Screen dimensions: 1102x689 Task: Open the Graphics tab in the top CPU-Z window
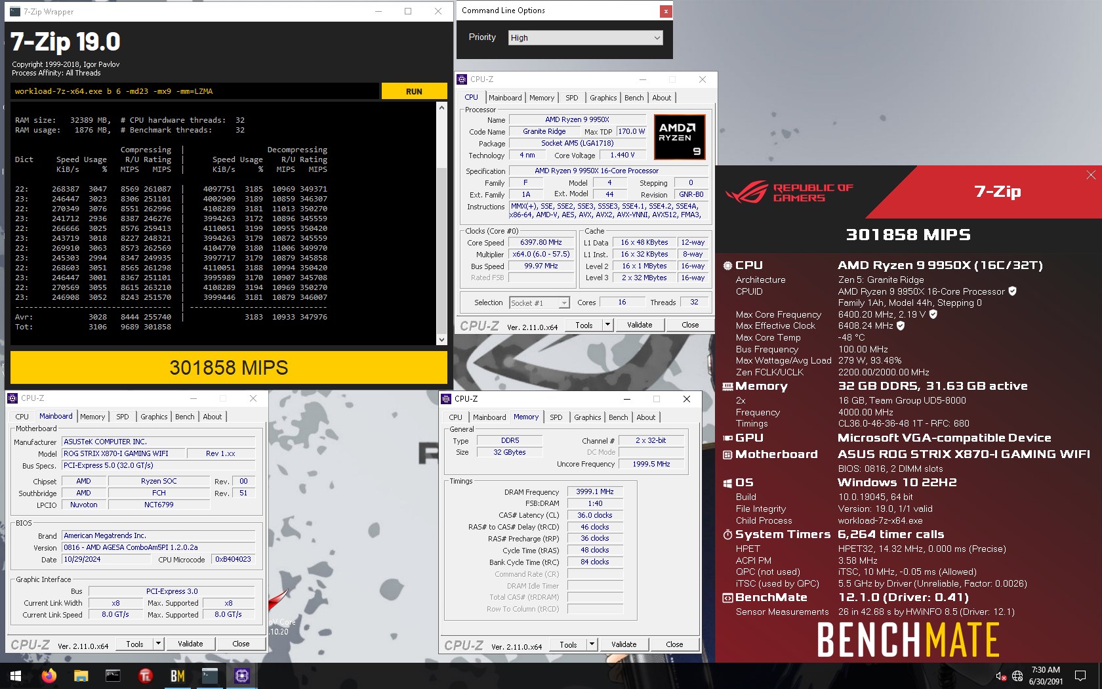pos(603,98)
